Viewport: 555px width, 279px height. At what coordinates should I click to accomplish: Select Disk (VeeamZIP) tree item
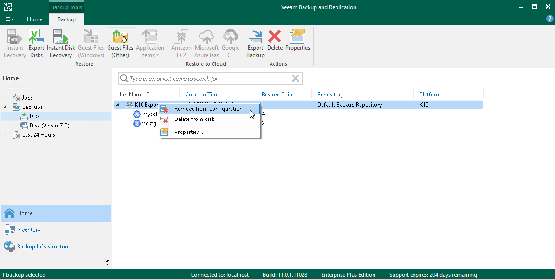coord(49,126)
